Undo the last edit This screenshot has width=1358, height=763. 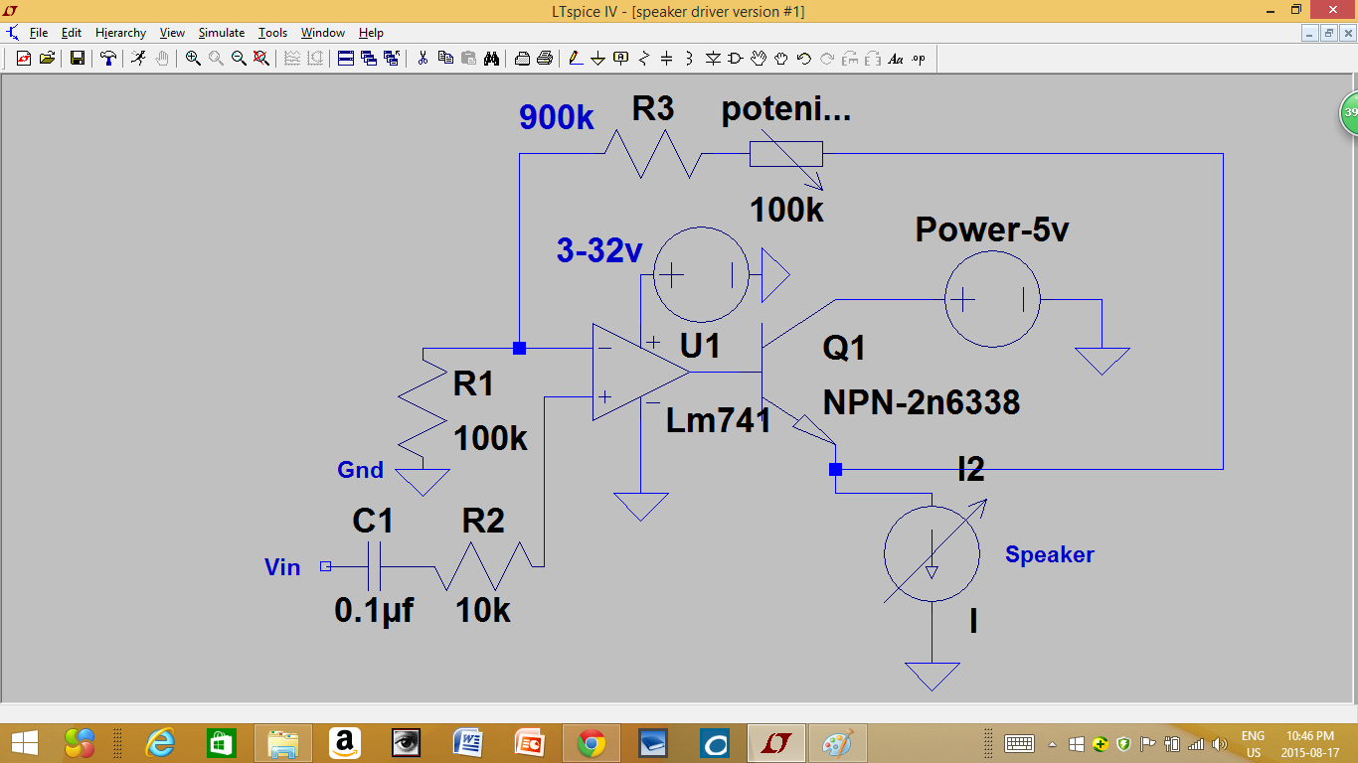pyautogui.click(x=803, y=58)
